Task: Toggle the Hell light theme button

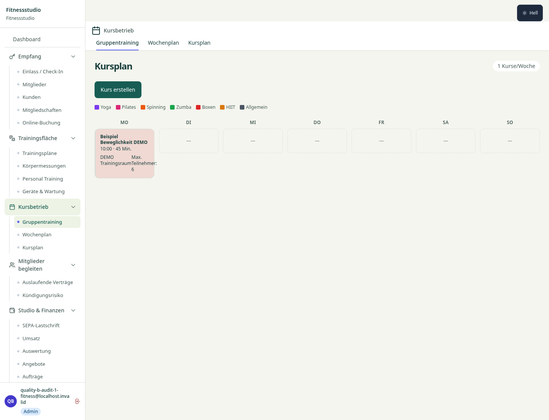Action: tap(530, 13)
